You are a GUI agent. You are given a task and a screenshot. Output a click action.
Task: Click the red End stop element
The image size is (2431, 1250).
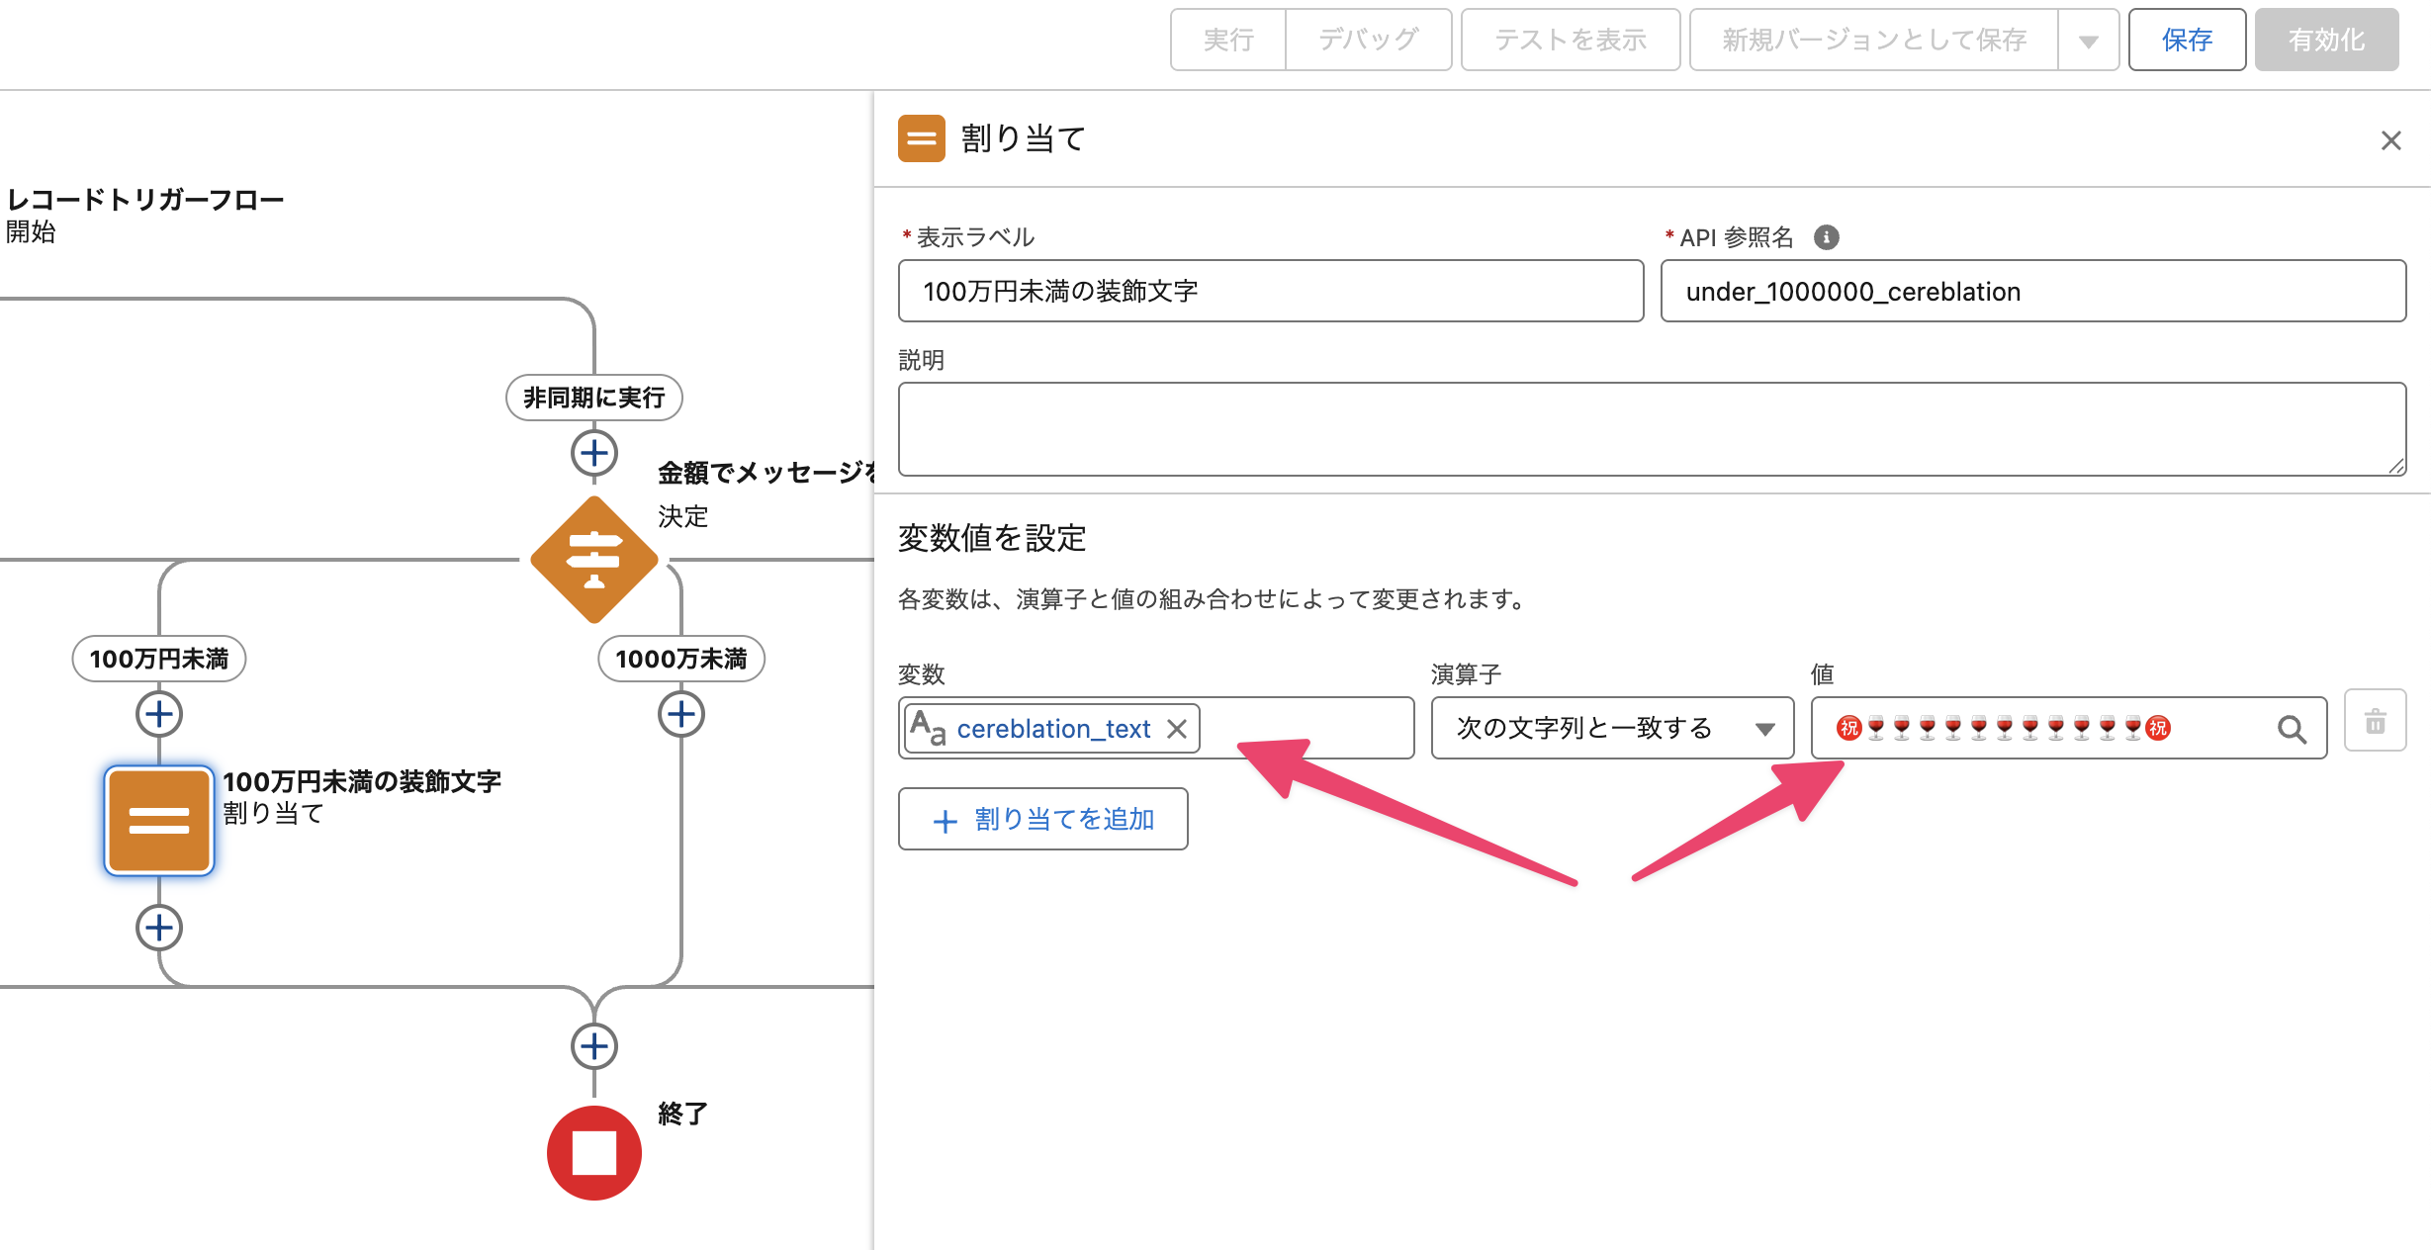point(593,1152)
